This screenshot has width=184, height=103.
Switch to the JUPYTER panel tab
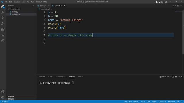pos(80,77)
